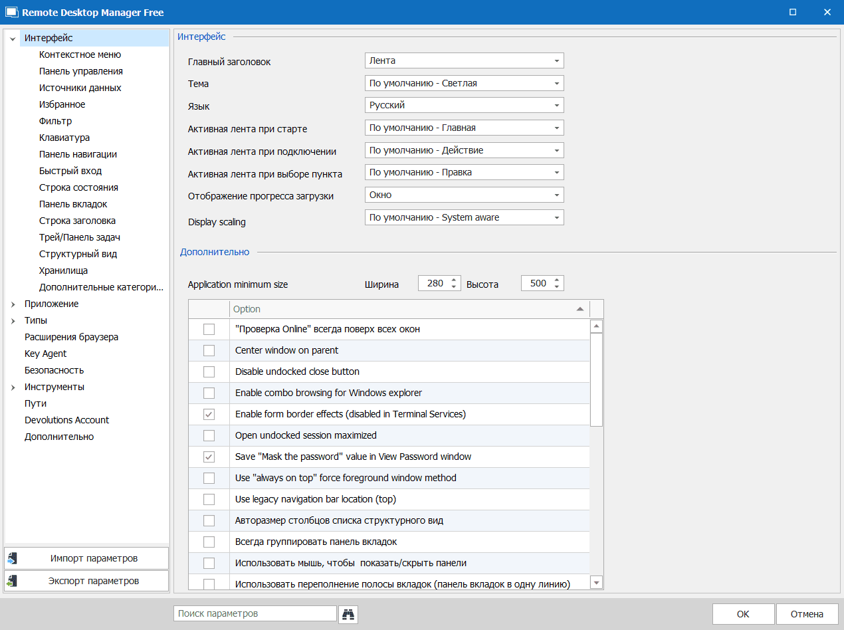Uncheck Enable form border effects option
The image size is (844, 630).
(x=209, y=414)
